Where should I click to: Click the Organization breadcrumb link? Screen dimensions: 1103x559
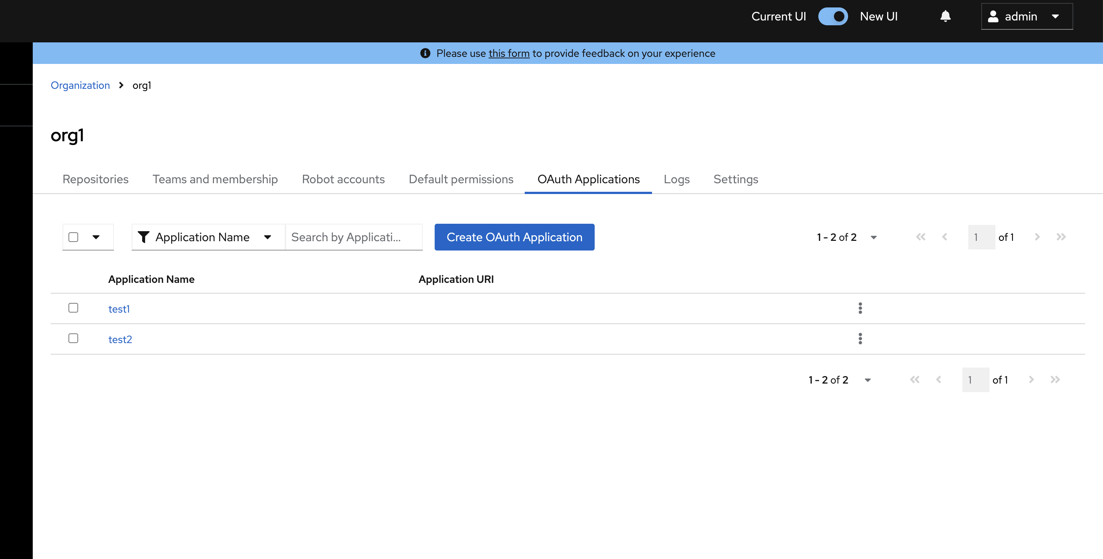tap(80, 85)
